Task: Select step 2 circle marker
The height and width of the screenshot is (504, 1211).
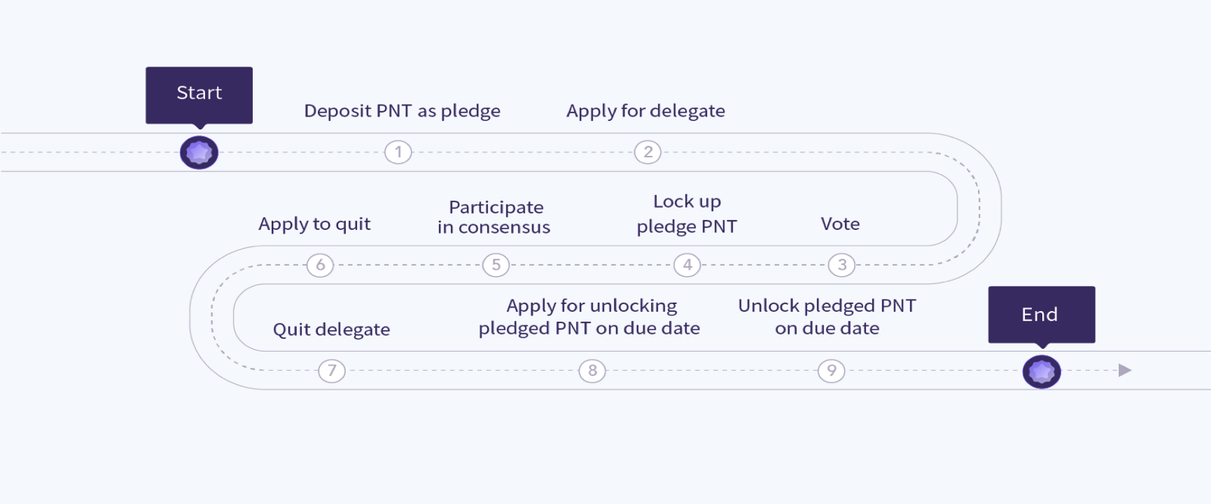Action: click(x=648, y=152)
